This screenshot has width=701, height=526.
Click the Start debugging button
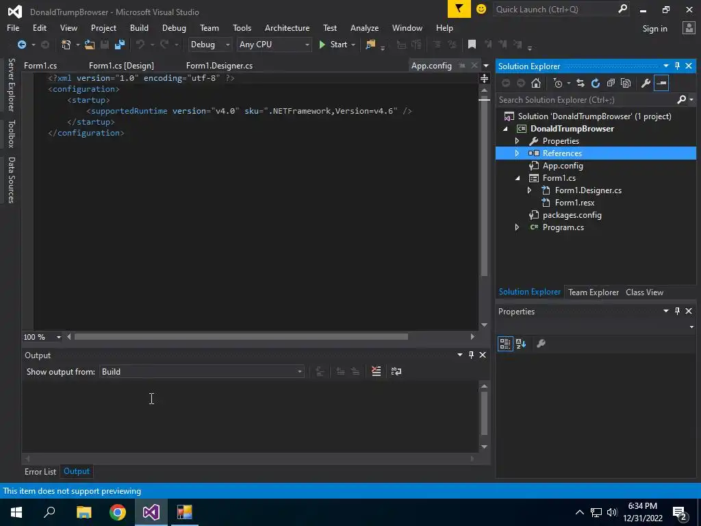[x=333, y=45]
